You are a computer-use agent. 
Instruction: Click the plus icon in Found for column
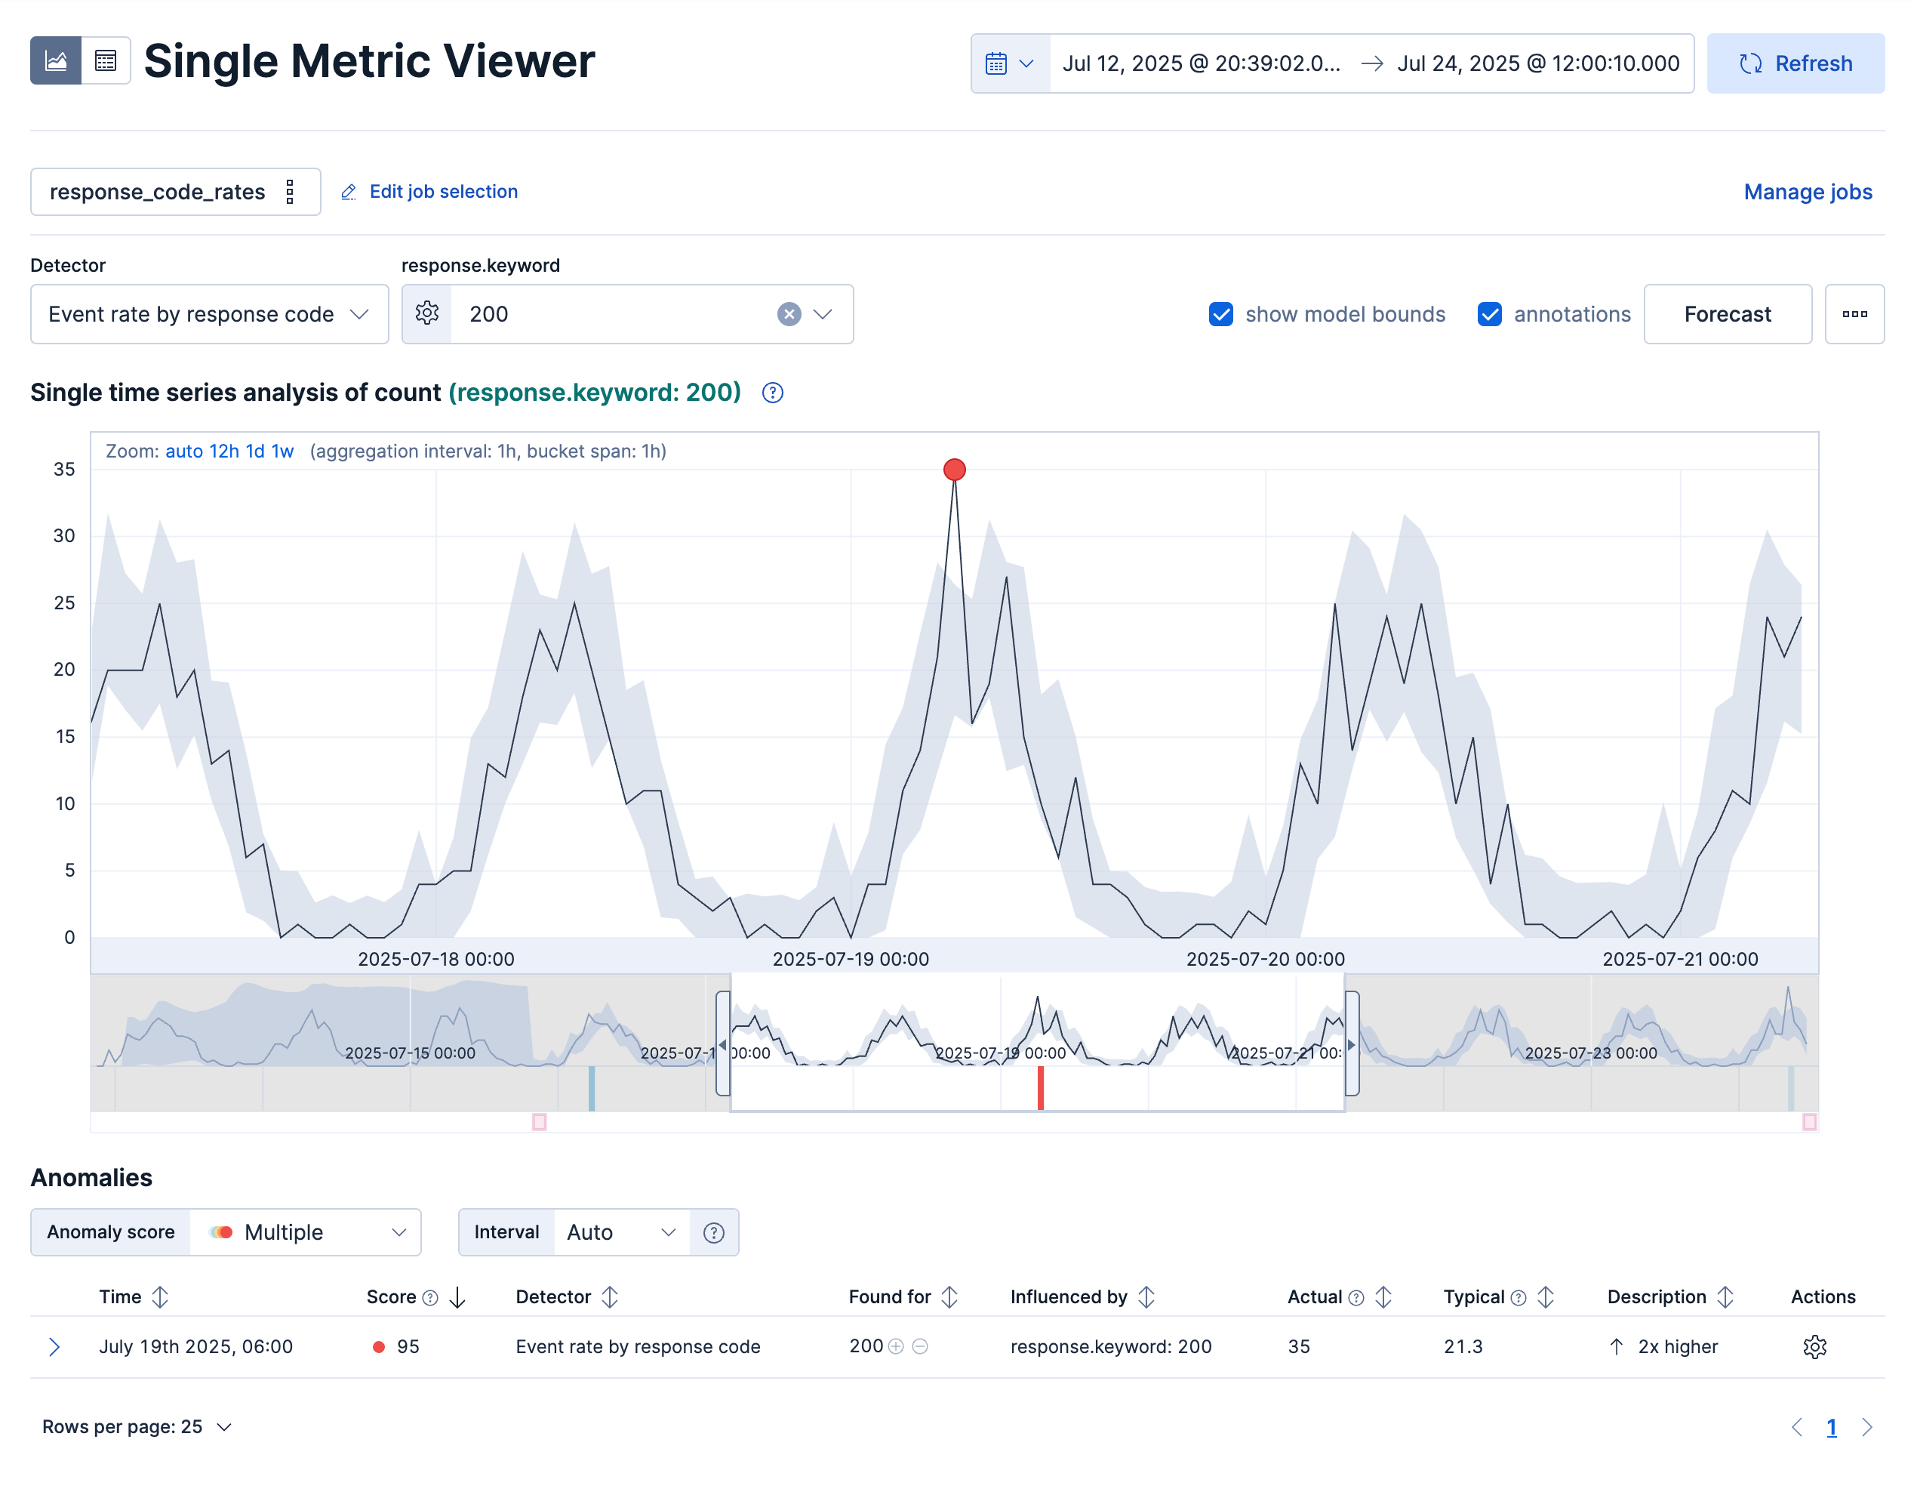pyautogui.click(x=897, y=1346)
